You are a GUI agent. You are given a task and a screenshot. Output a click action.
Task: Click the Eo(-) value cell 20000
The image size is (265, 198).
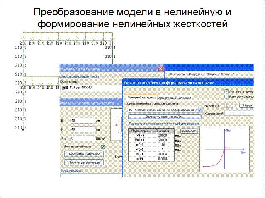(x=163, y=136)
